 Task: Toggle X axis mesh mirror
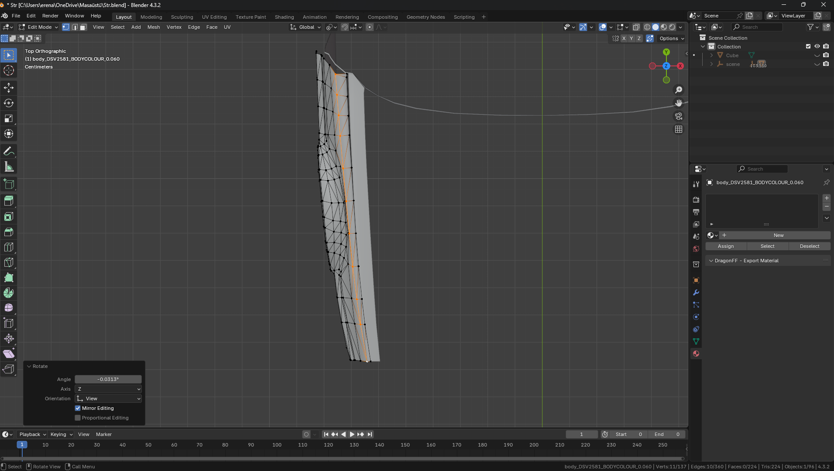[x=624, y=38]
